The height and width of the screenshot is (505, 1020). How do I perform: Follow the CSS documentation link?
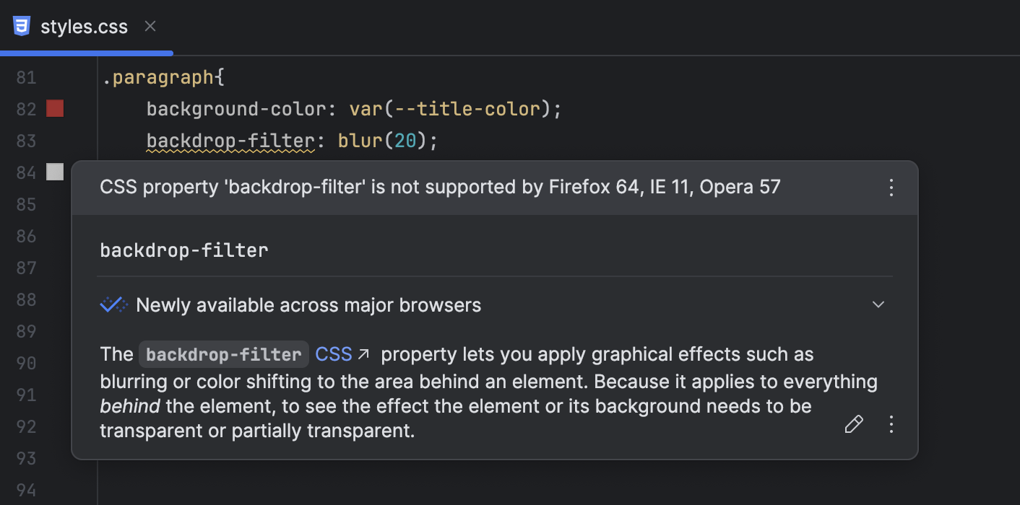pos(332,353)
